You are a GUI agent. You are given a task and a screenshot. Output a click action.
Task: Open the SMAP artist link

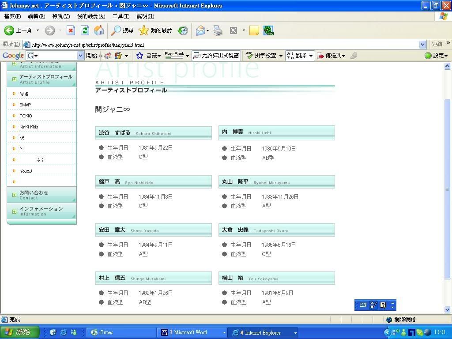25,105
